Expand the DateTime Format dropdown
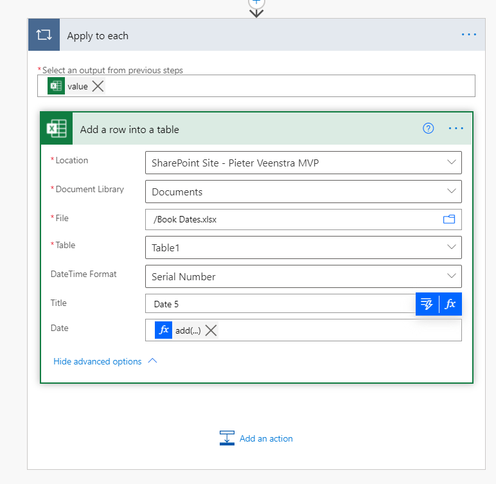The image size is (496, 484). tap(452, 276)
